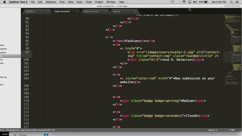242x136 pixels.
Task: Open the Selection menu
Action: pyautogui.click(x=51, y=2)
